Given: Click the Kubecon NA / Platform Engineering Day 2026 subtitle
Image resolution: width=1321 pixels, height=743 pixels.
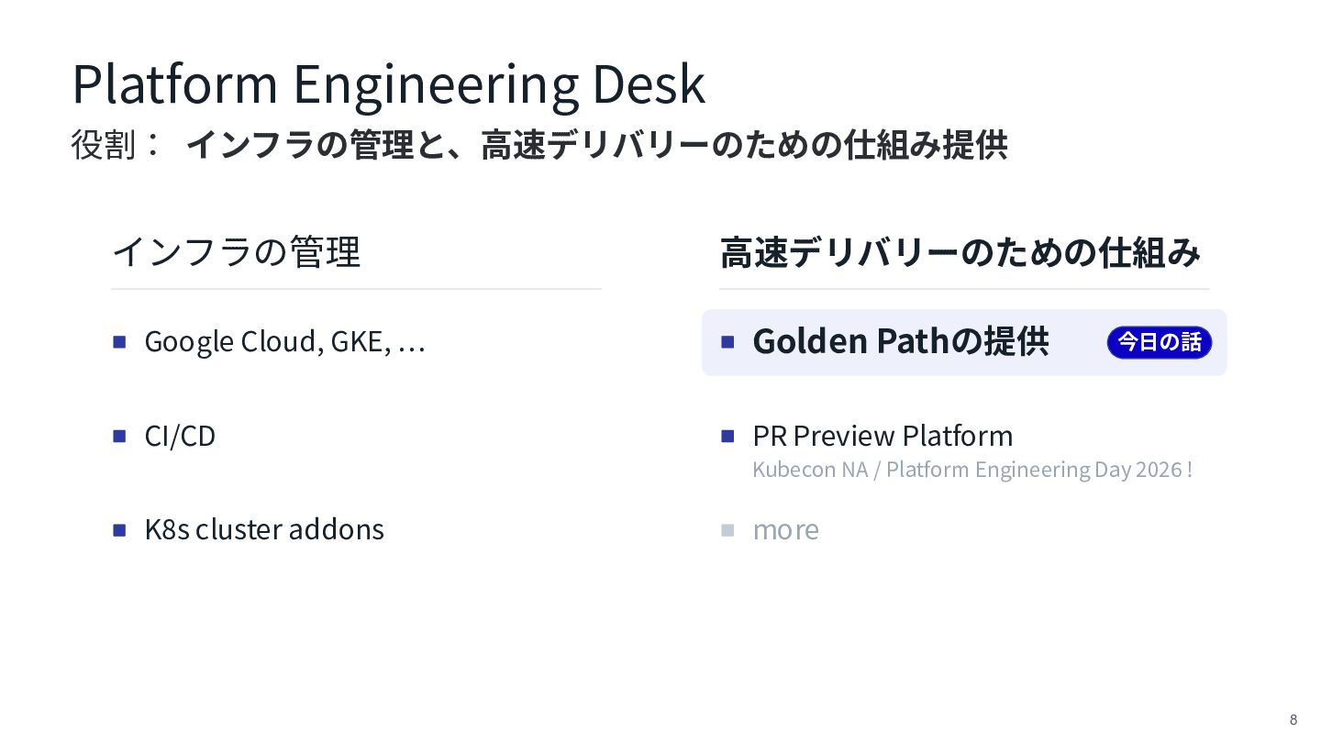Looking at the screenshot, I should pyautogui.click(x=972, y=470).
